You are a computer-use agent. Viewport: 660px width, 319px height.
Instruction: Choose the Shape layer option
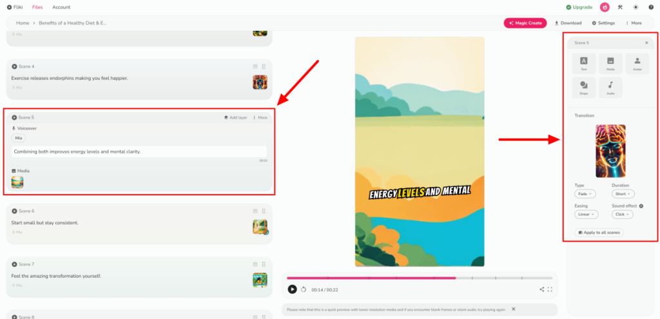pyautogui.click(x=584, y=87)
